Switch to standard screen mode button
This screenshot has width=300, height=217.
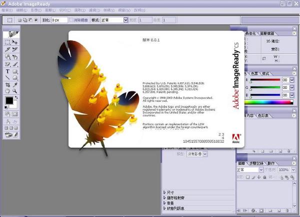tap(6, 128)
